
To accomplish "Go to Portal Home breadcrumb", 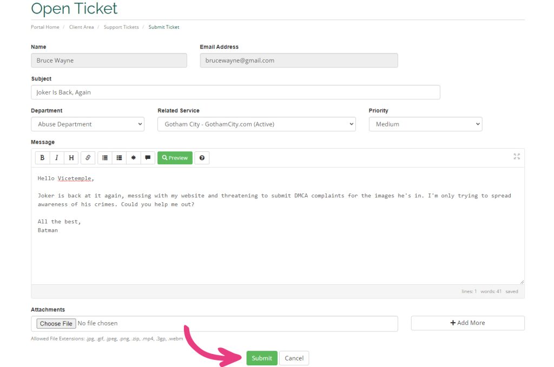I will point(45,27).
